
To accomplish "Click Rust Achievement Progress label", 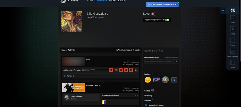I will click(x=72, y=70).
